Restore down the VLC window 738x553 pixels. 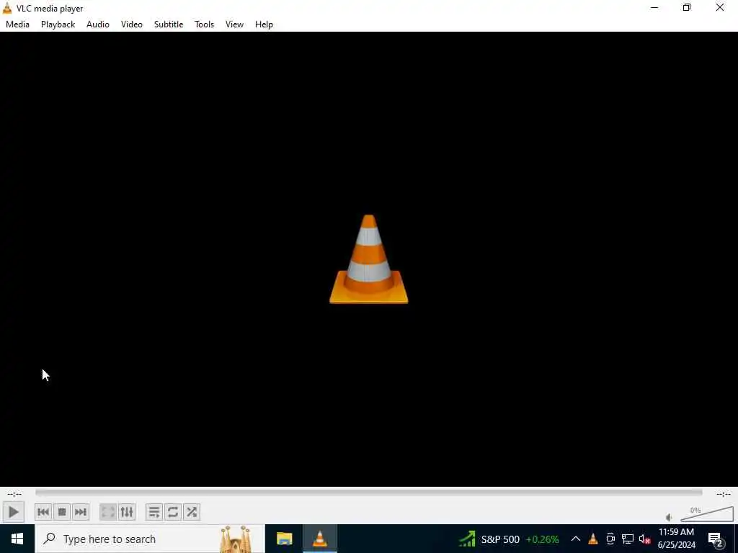(687, 7)
